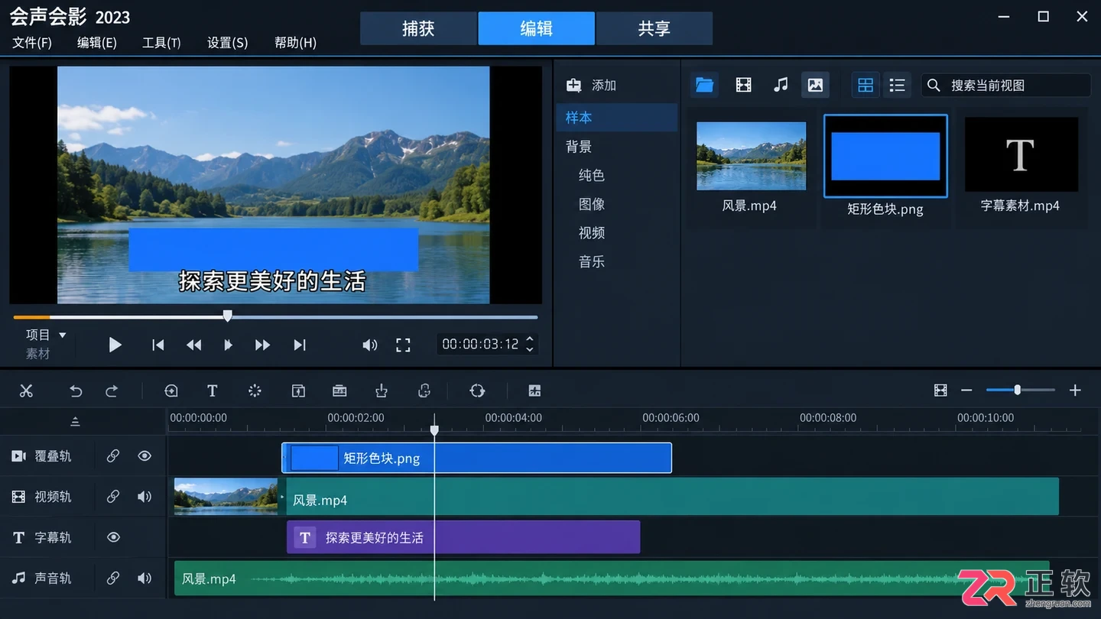The width and height of the screenshot is (1101, 619).
Task: Mute the 视频轨 video track
Action: (x=145, y=497)
